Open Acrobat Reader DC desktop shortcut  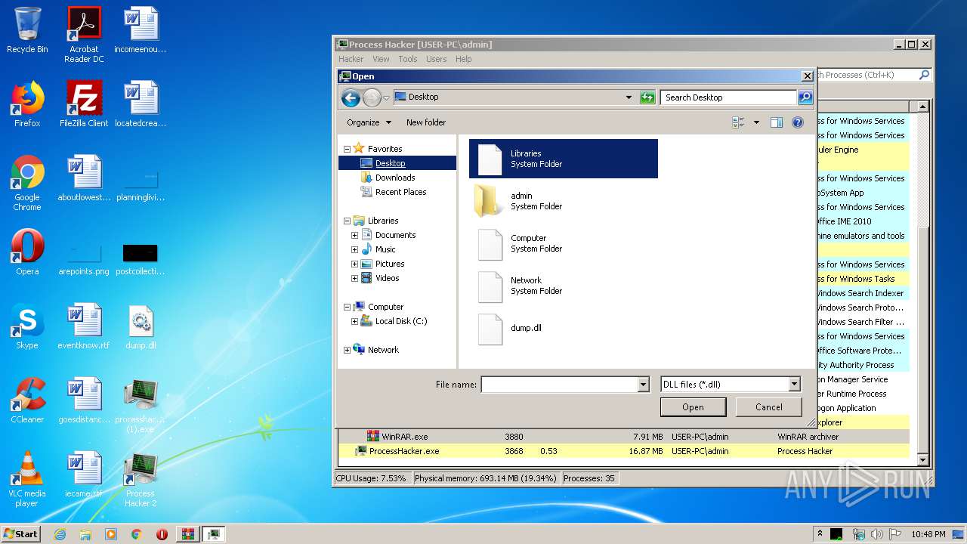pyautogui.click(x=84, y=35)
